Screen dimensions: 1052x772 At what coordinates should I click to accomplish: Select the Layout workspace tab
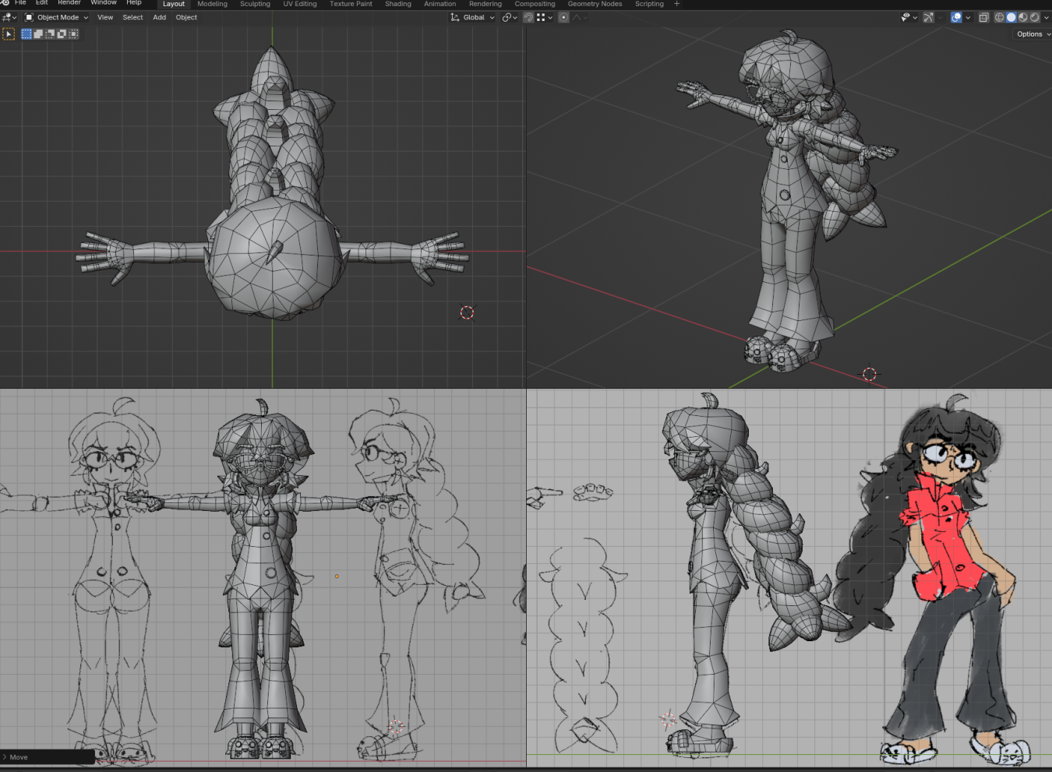tap(174, 4)
